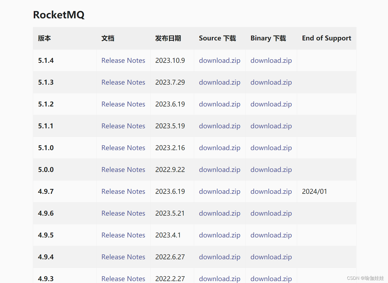The width and height of the screenshot is (388, 283).
Task: Download source zip for version 4.9.6
Action: pyautogui.click(x=219, y=213)
